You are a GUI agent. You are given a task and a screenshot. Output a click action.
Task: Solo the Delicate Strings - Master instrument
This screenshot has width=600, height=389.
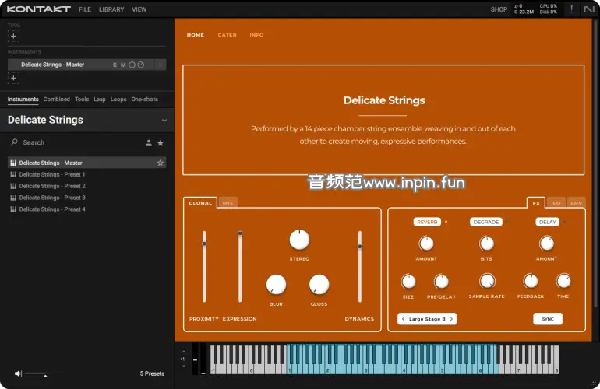click(115, 65)
